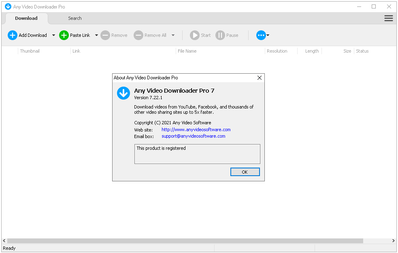Click the blue download logo in About dialog
This screenshot has width=398, height=253.
tap(123, 93)
